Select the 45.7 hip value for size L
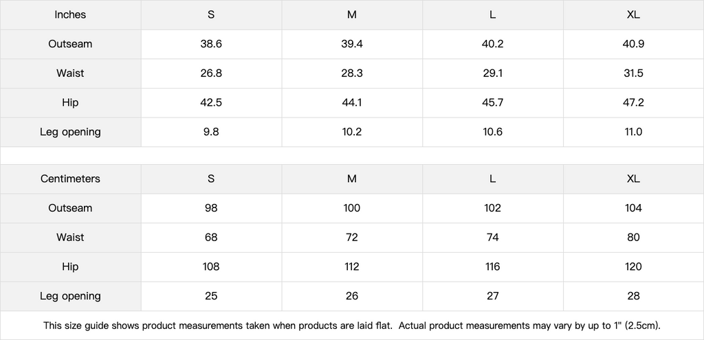The height and width of the screenshot is (340, 704). (x=493, y=102)
